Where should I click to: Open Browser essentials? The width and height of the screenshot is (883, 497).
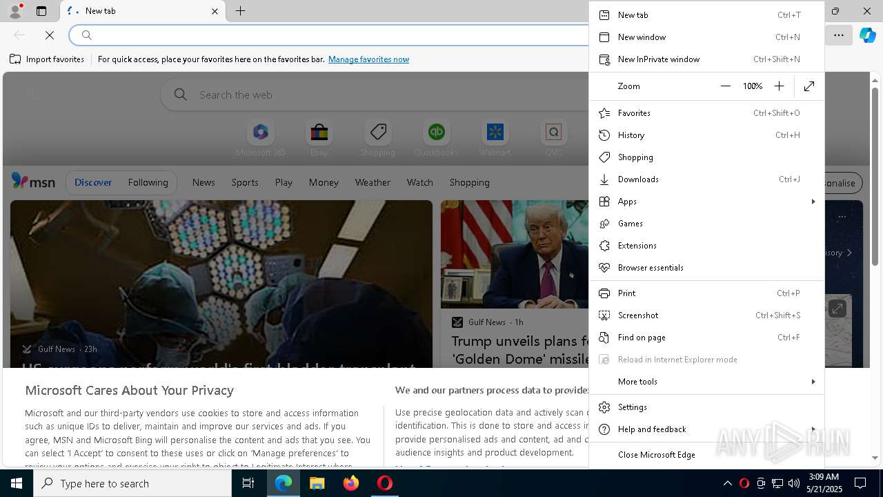point(706,267)
